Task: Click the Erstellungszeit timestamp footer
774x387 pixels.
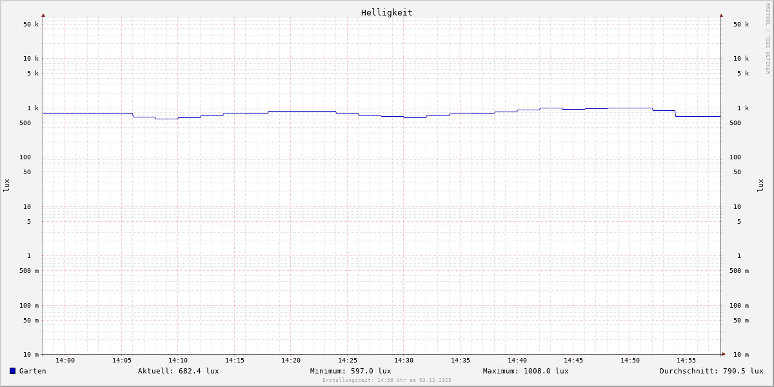Action: point(387,380)
